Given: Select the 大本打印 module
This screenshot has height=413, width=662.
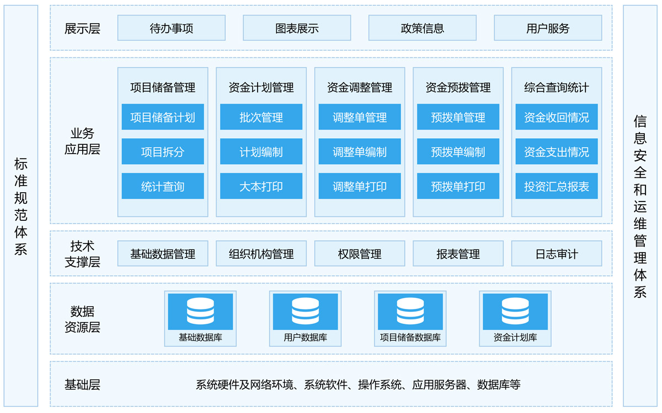Looking at the screenshot, I should [261, 186].
